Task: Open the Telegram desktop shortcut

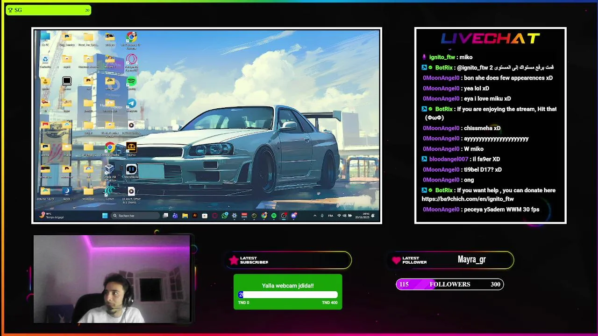Action: click(x=131, y=105)
